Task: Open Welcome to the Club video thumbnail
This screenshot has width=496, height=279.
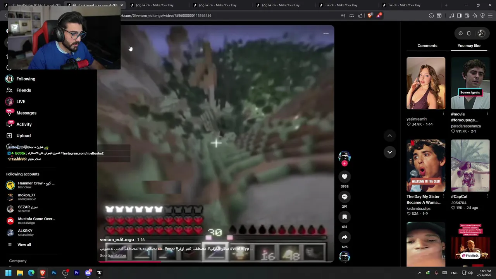Action: (426, 165)
